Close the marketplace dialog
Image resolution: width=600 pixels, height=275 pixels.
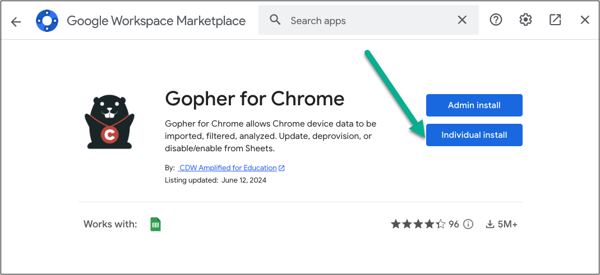pos(585,20)
